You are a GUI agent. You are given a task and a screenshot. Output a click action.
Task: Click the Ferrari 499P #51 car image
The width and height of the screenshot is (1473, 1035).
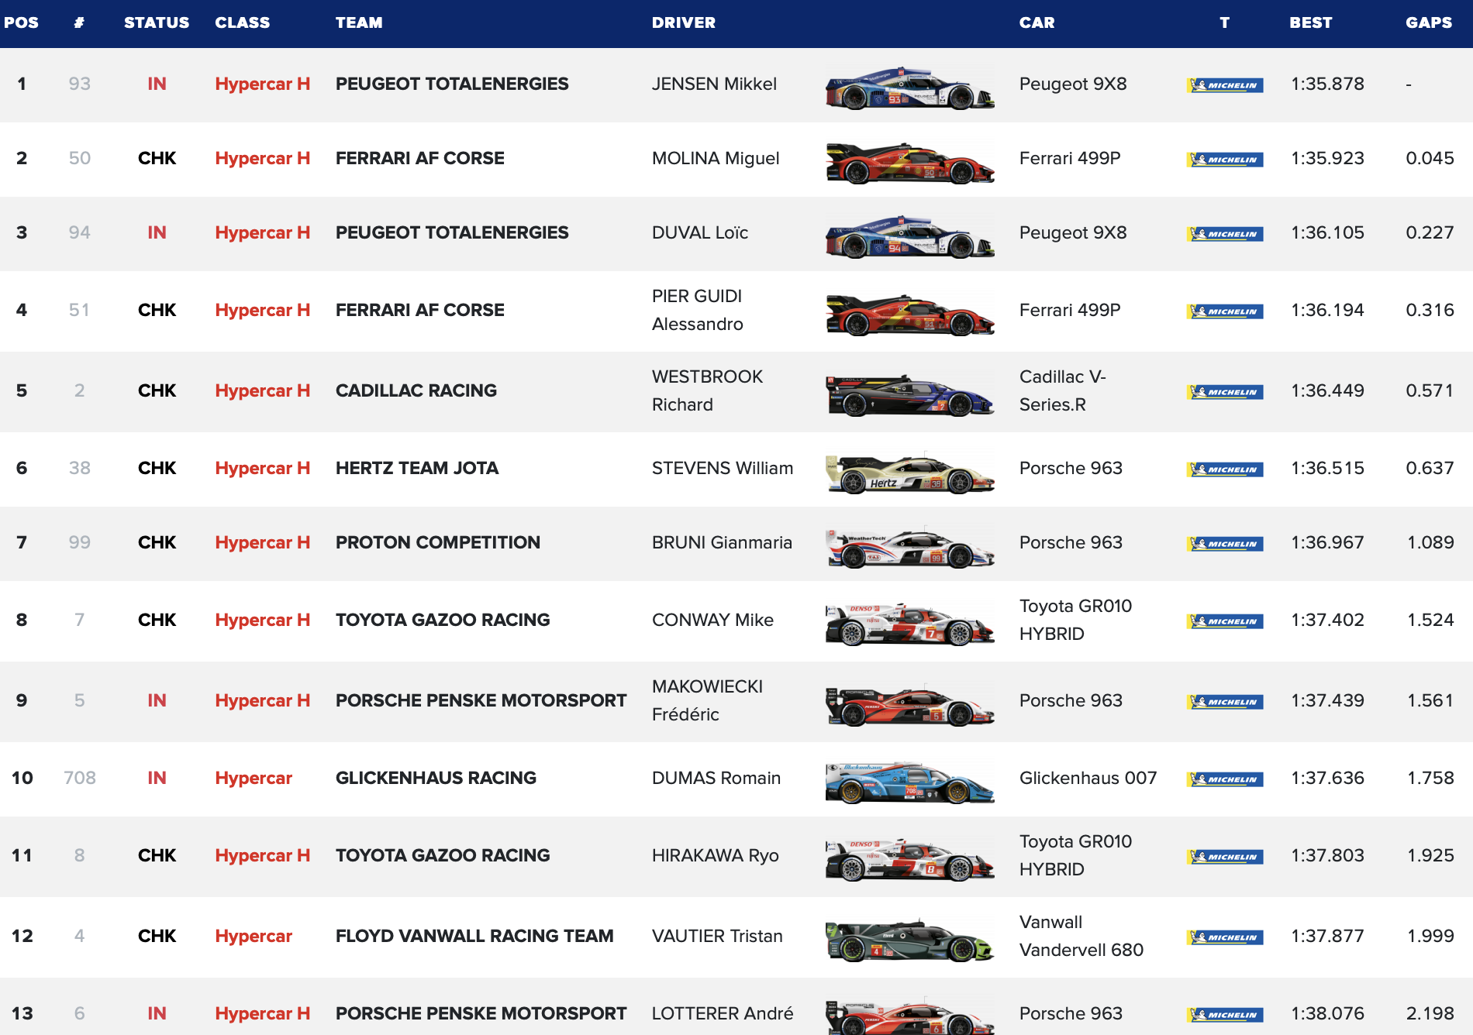point(909,313)
